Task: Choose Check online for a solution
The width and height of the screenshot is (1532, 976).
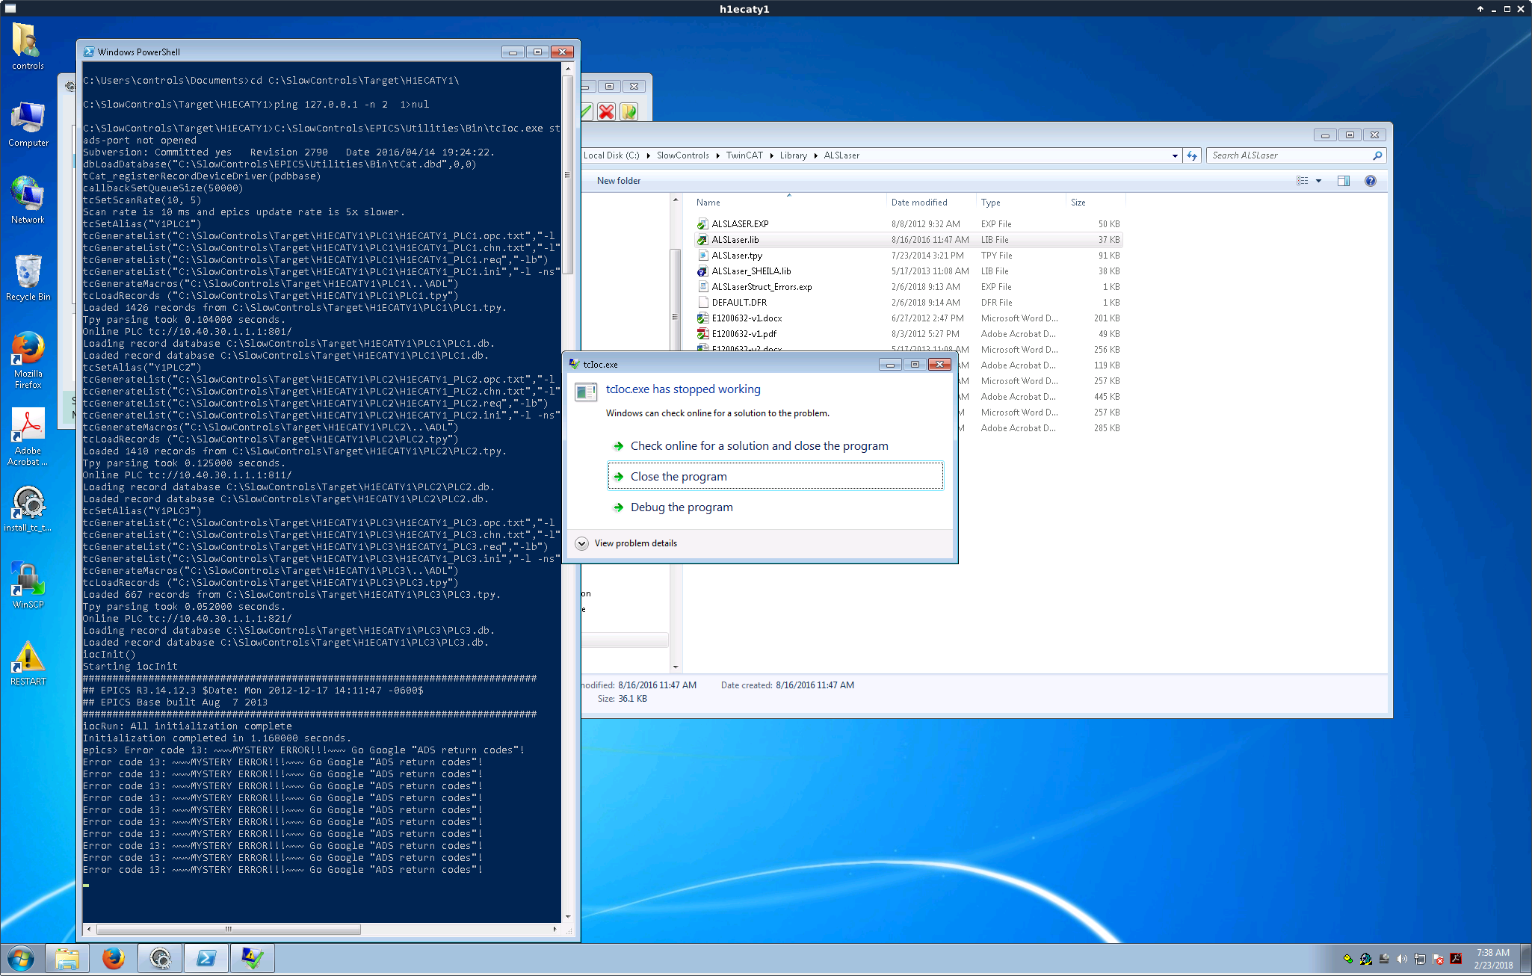Action: (x=775, y=446)
